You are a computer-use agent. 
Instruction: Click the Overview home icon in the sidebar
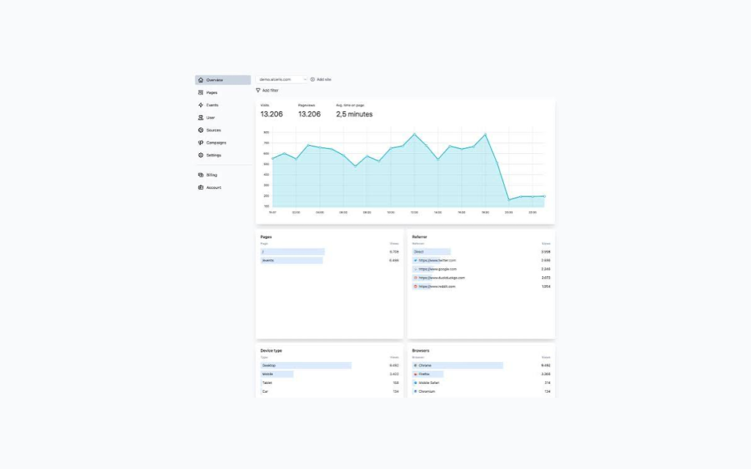[201, 80]
